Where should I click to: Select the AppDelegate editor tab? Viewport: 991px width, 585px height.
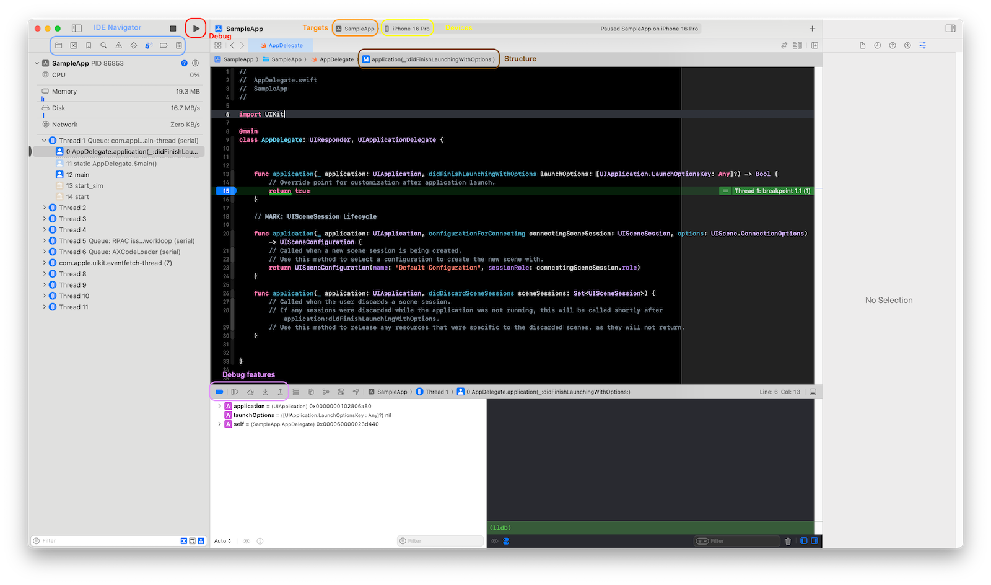coord(281,45)
